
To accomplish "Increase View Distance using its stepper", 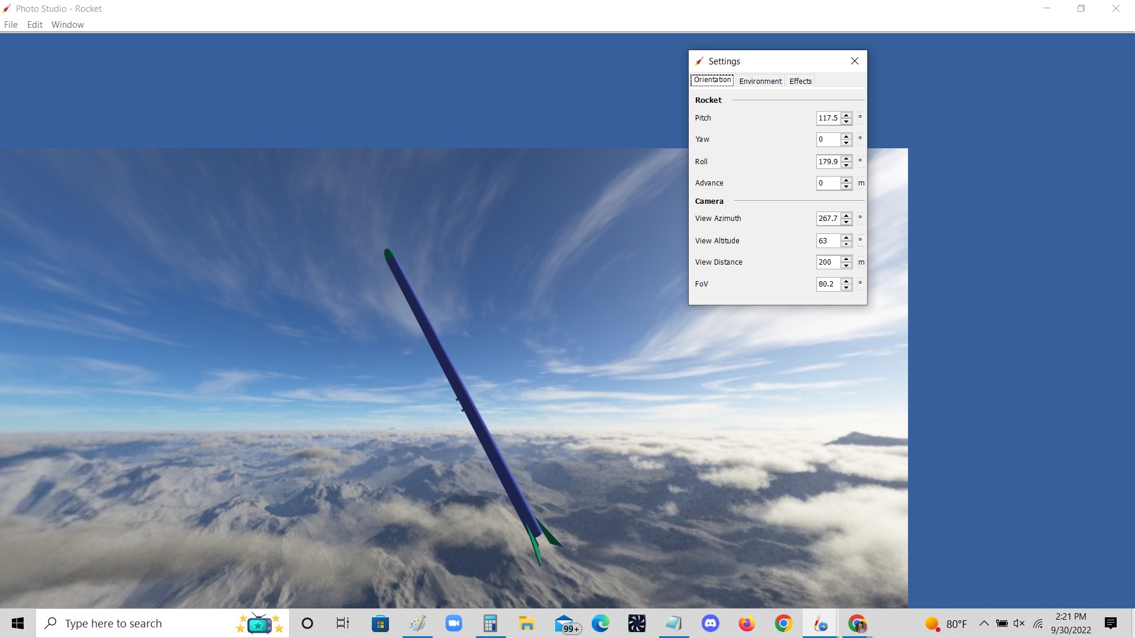I will [847, 259].
